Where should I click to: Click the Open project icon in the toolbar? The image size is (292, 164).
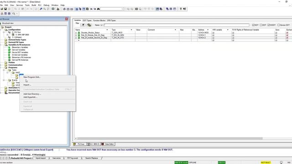pos(2,9)
